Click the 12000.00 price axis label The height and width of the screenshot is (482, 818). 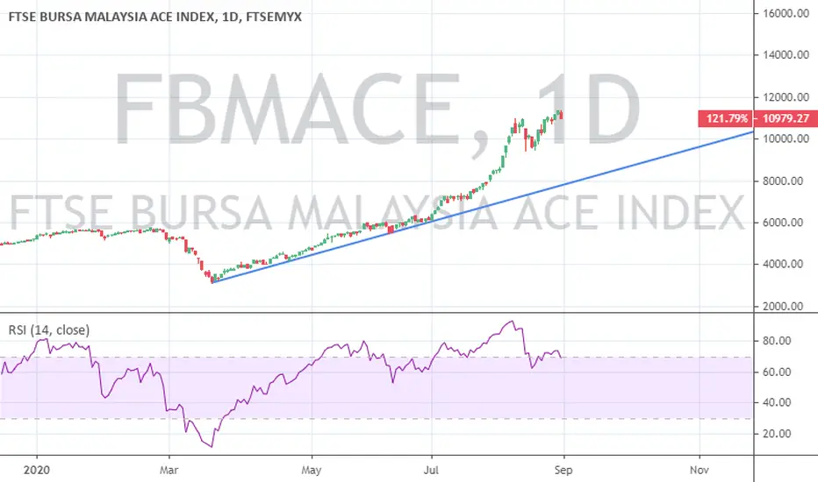click(786, 97)
